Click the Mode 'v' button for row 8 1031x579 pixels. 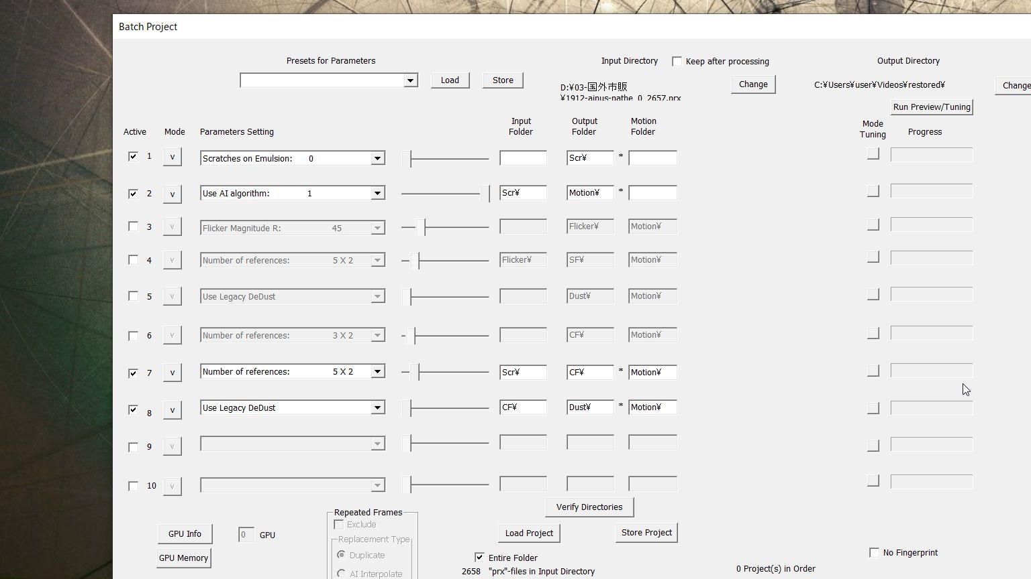pos(172,410)
